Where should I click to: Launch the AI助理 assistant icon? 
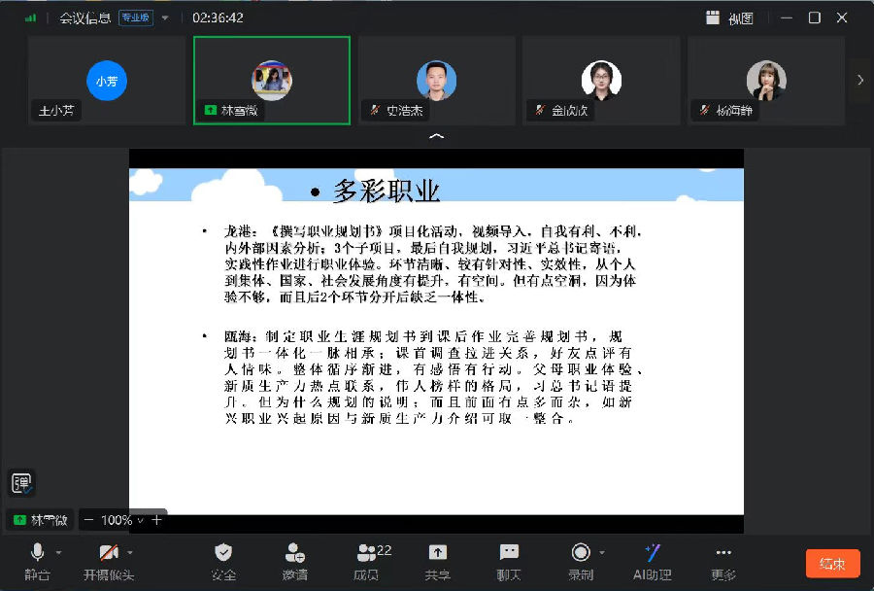(x=653, y=553)
